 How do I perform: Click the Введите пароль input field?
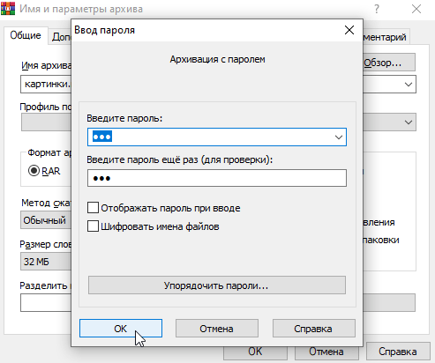(x=217, y=137)
